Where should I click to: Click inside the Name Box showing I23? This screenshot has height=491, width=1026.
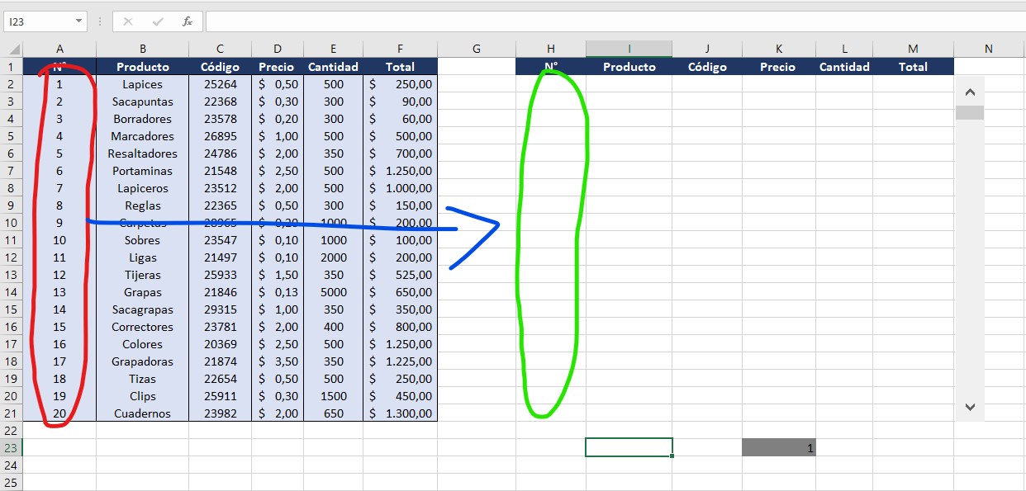pos(37,21)
